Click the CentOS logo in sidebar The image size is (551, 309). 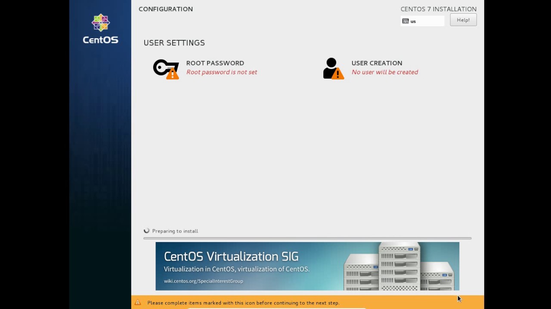[x=100, y=29]
